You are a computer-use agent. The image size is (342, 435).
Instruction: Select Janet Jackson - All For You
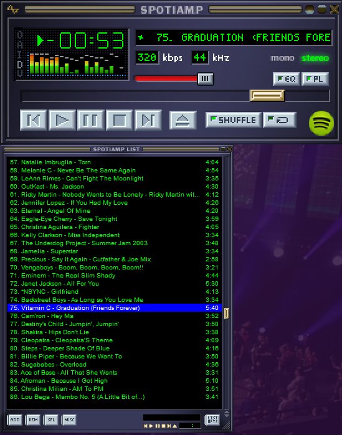pyautogui.click(x=115, y=284)
